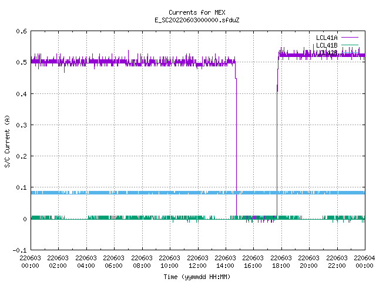Click the 'S/C Current (A)' y-axis label
This screenshot has height=282, width=376.
pos(8,141)
